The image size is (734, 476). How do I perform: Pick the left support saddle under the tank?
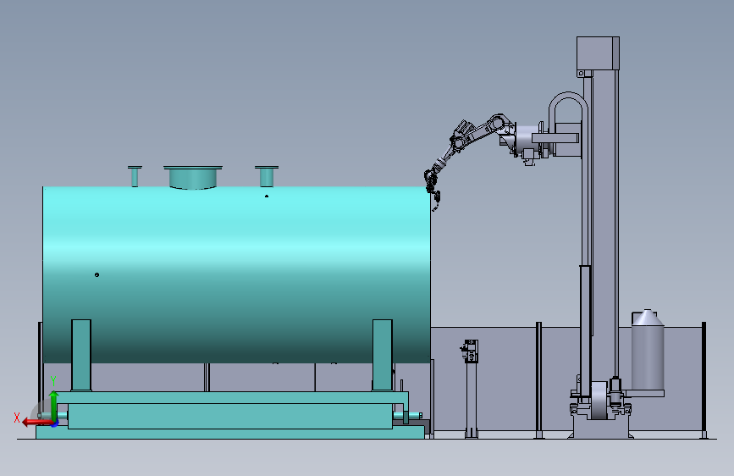click(x=81, y=355)
